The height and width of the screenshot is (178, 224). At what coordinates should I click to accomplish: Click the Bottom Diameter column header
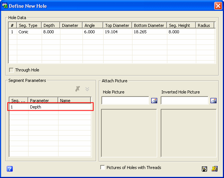pos(149,25)
